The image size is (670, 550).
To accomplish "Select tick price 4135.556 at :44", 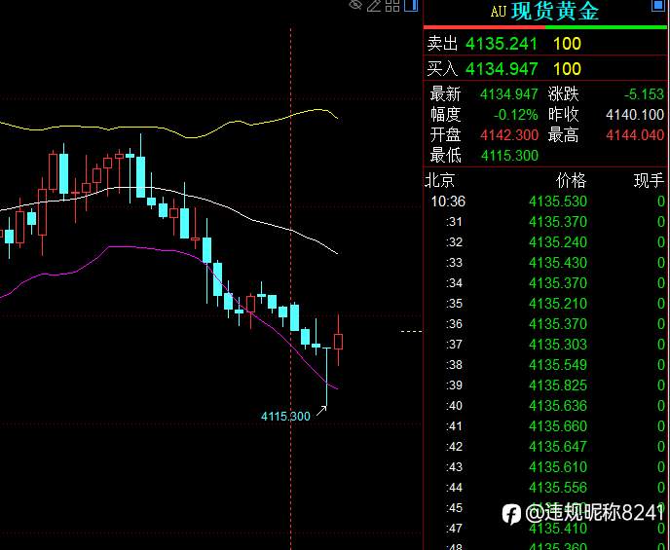I will click(558, 488).
